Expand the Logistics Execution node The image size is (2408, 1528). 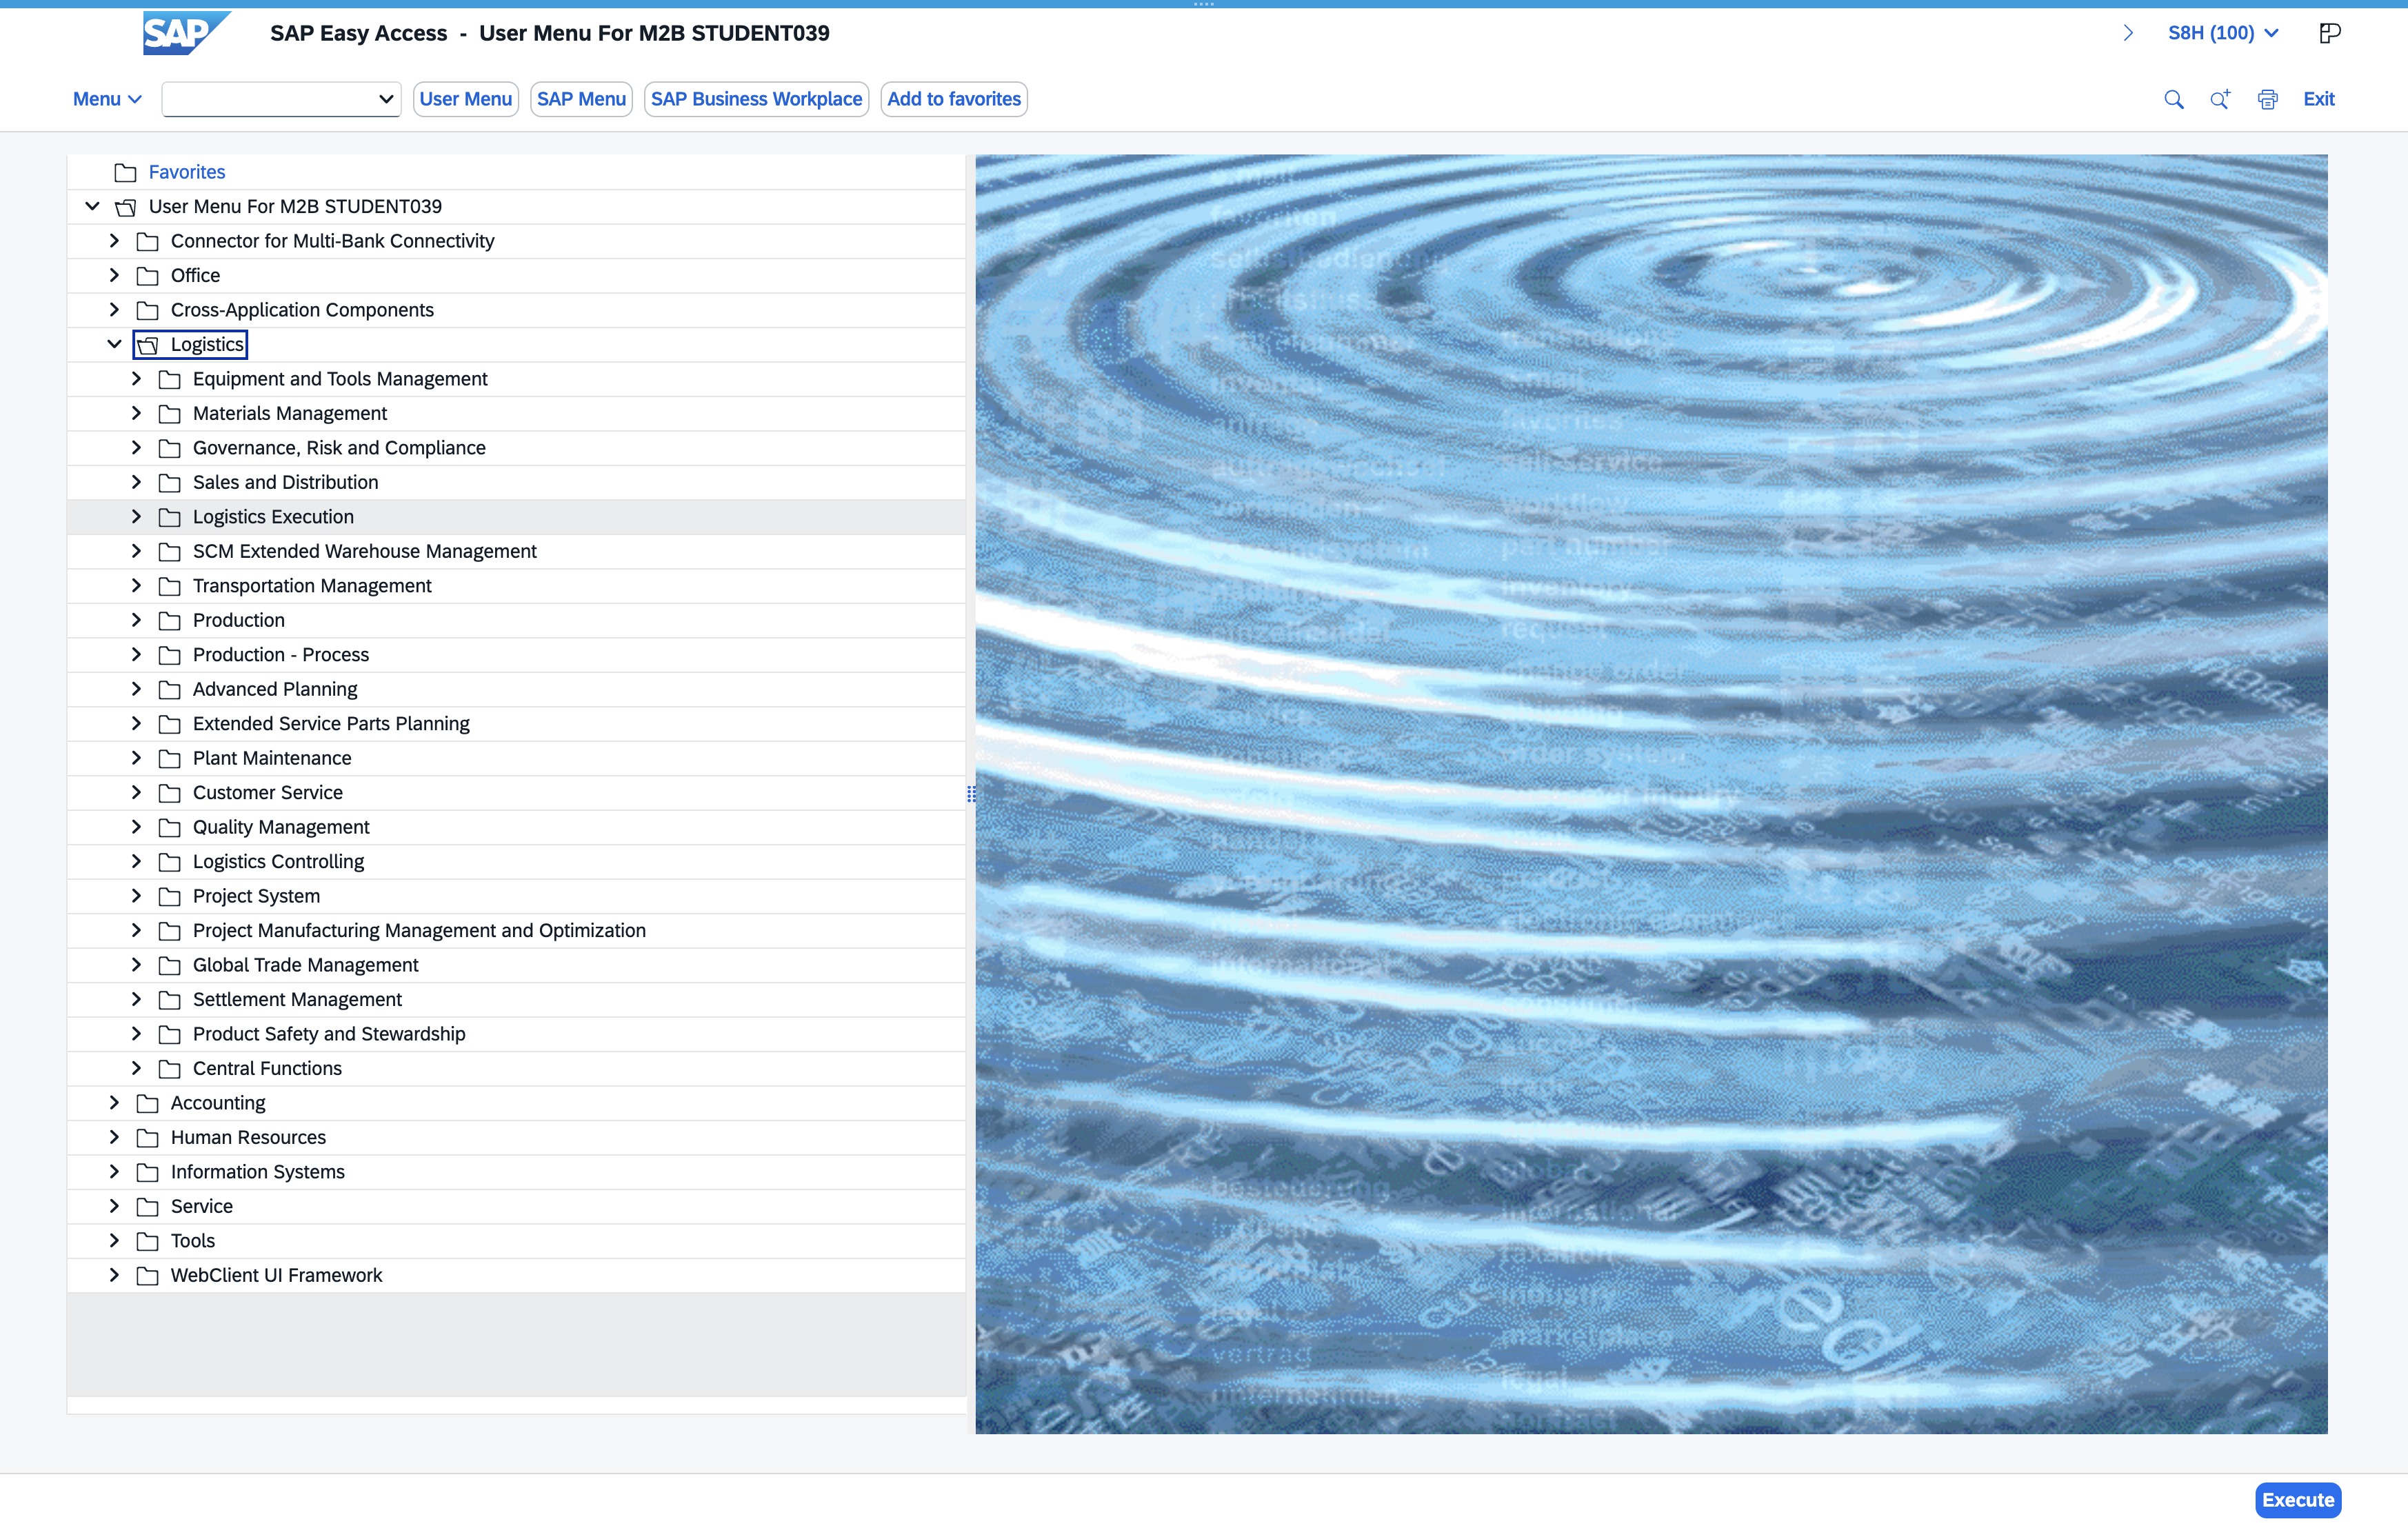137,517
